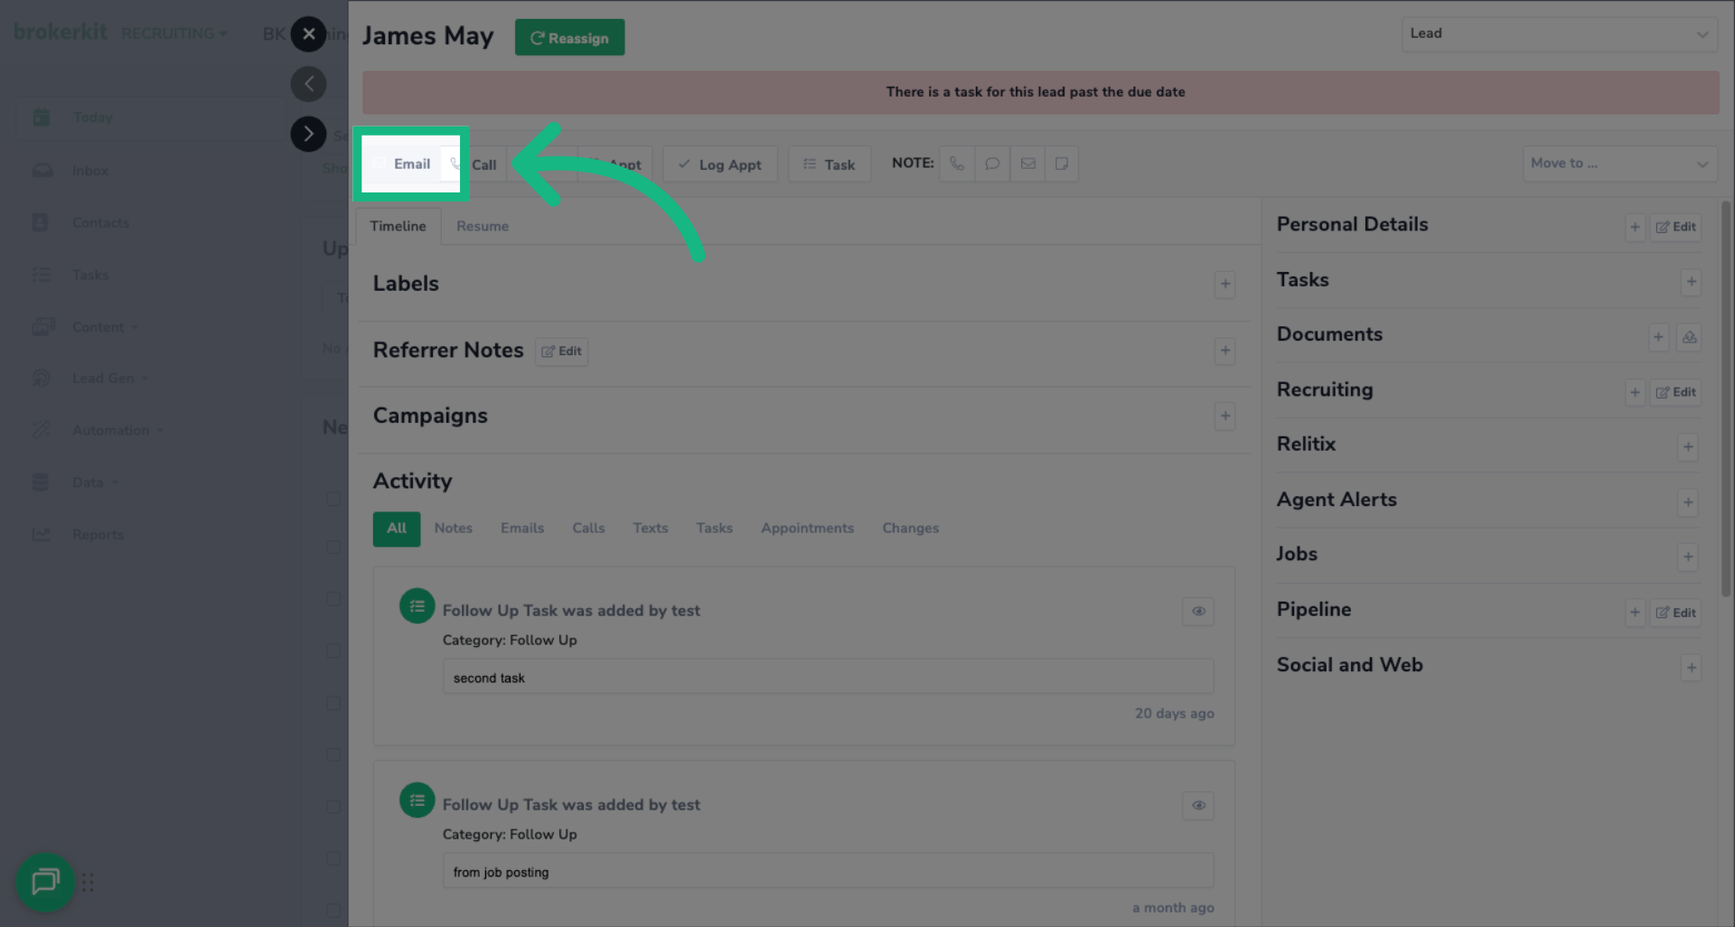Click the upload icon next to Documents
The width and height of the screenshot is (1735, 927).
[x=1690, y=338]
